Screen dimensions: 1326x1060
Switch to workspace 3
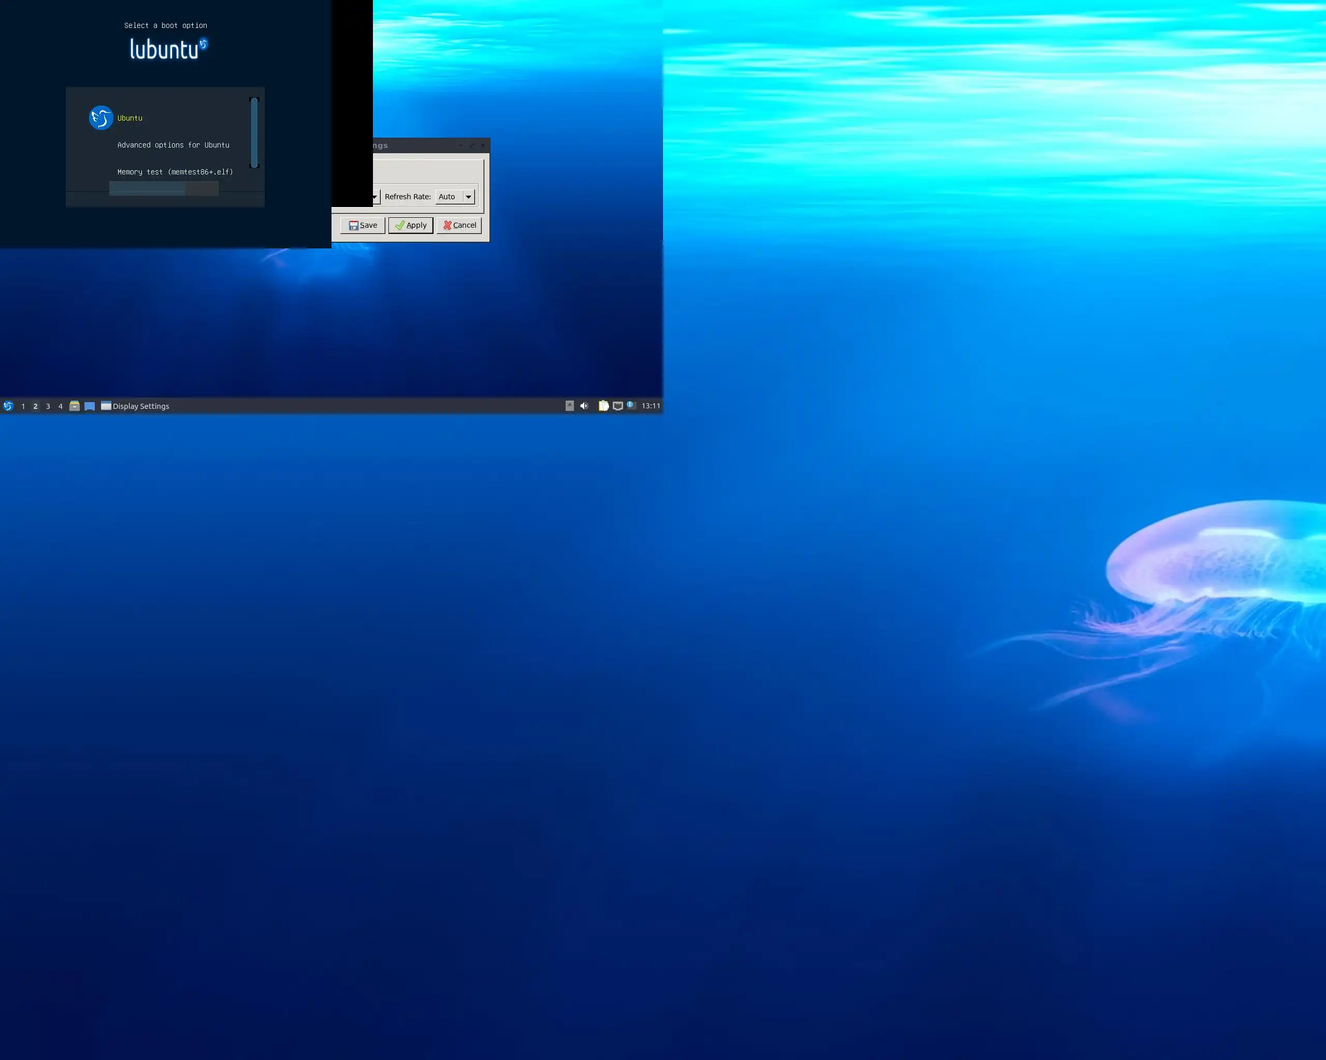pyautogui.click(x=48, y=406)
